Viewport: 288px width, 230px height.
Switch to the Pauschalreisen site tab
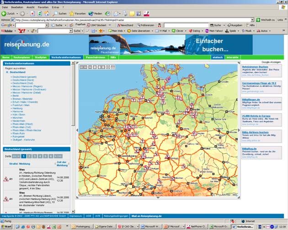(x=96, y=57)
